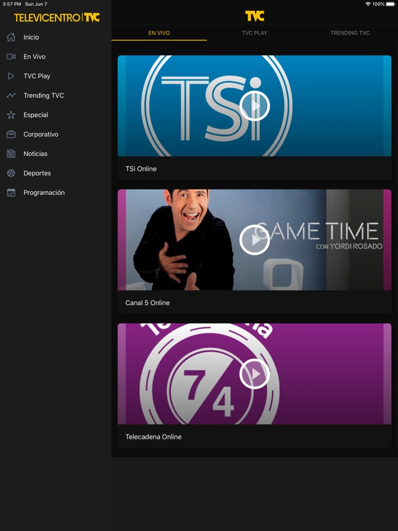The width and height of the screenshot is (398, 531).
Task: Play the Canal 5 Online stream
Action: [255, 240]
